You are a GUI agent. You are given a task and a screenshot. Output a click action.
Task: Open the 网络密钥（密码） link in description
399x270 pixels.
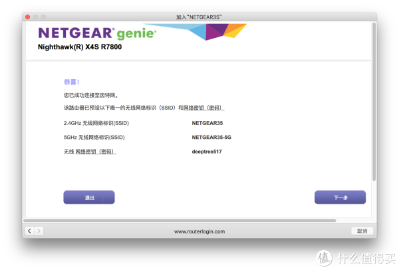click(204, 108)
